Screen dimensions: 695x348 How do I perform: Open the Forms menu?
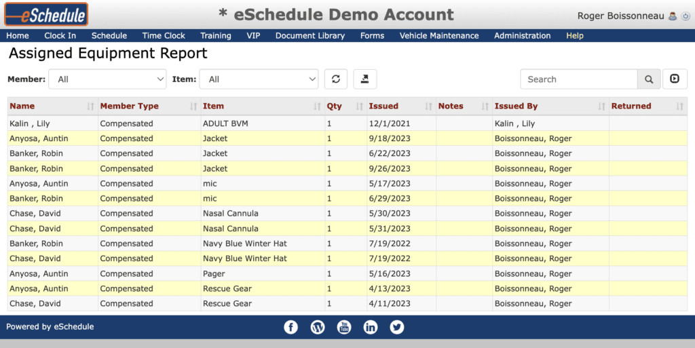373,35
